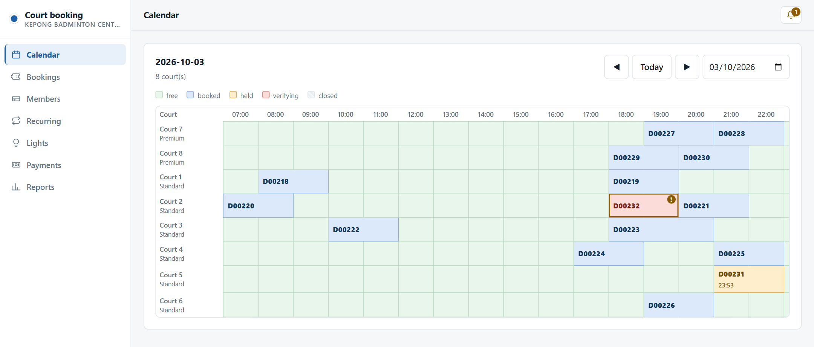Open the Payments menu item
The image size is (814, 347).
click(65, 165)
